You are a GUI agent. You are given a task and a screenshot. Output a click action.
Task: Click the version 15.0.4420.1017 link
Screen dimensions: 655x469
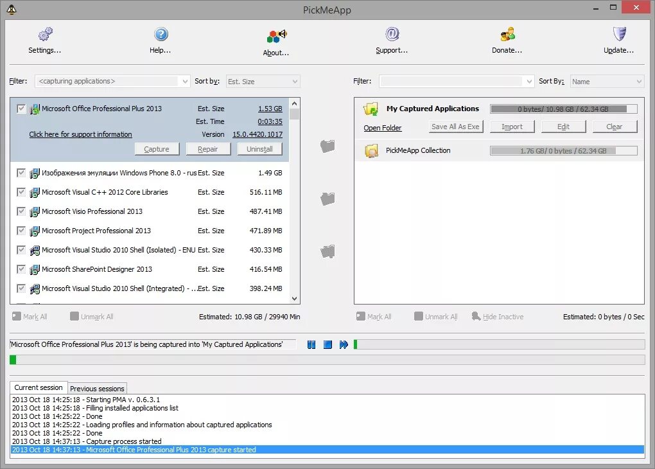pyautogui.click(x=258, y=134)
